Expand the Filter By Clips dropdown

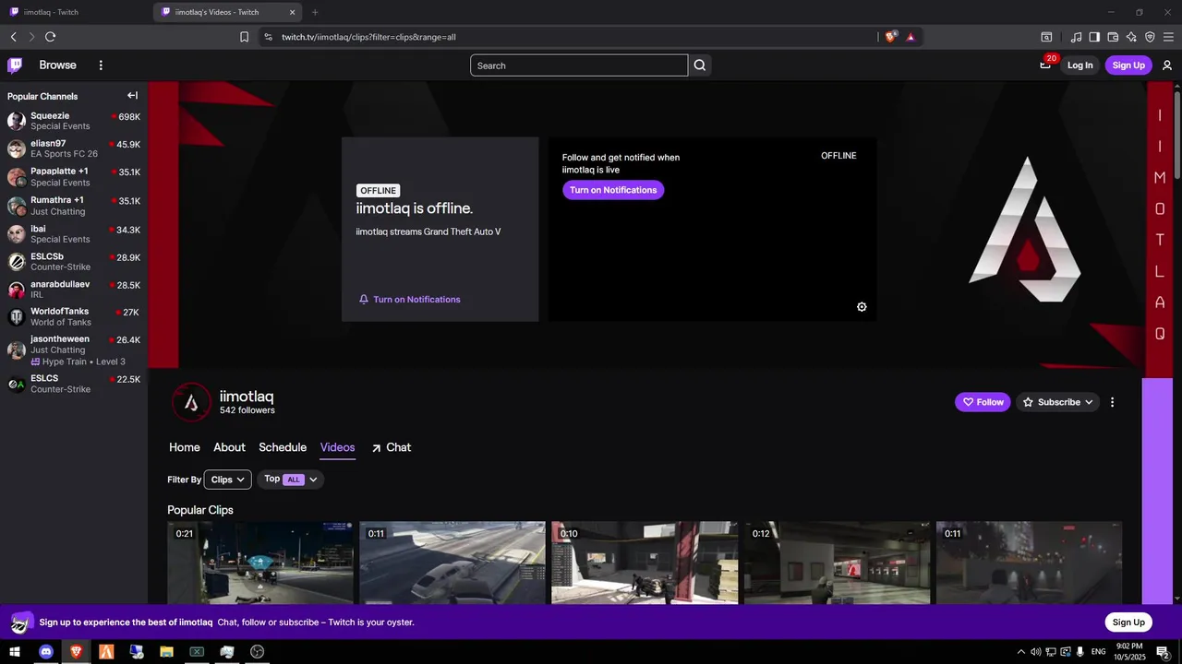coord(227,480)
